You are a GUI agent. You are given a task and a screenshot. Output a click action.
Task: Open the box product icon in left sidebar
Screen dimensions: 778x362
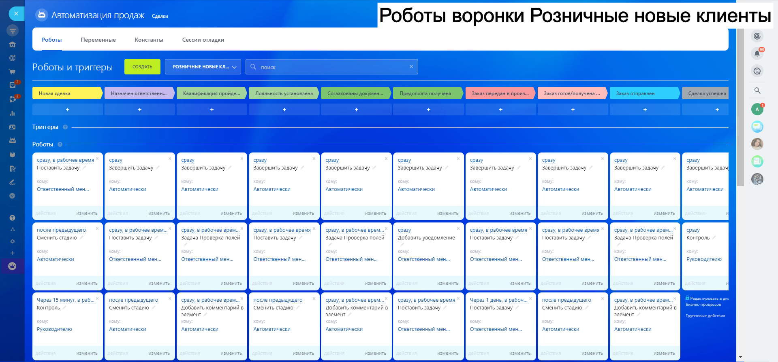pyautogui.click(x=13, y=155)
